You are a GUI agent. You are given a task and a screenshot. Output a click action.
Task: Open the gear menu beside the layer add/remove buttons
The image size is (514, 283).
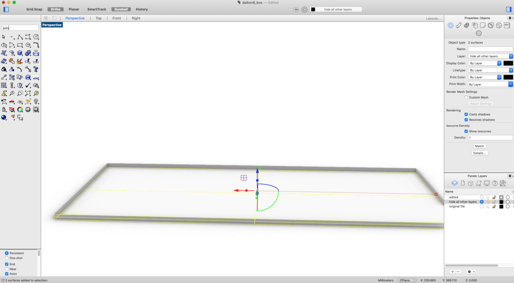471,271
